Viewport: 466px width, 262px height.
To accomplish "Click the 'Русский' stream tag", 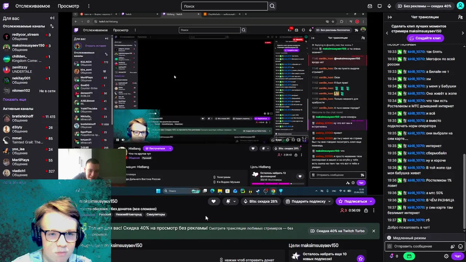I will (x=105, y=214).
